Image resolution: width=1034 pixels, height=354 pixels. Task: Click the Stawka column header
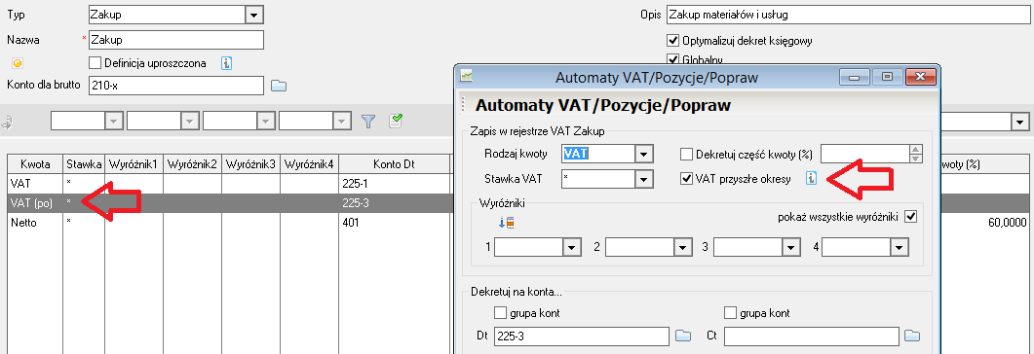point(84,163)
